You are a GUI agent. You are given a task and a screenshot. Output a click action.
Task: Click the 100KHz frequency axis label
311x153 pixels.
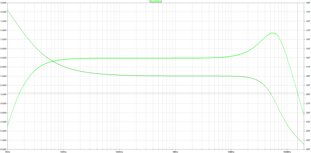coord(119,151)
